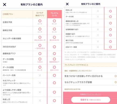Click premium circle for 教えて先生
Image resolution: width=117 pixels, height=104 pixels.
pyautogui.click(x=110, y=41)
